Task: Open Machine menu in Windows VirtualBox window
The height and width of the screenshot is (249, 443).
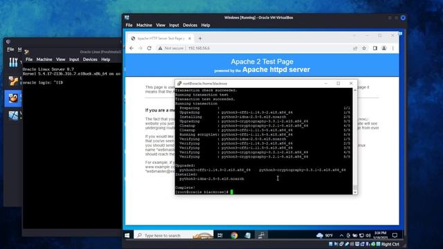Action: 144,25
